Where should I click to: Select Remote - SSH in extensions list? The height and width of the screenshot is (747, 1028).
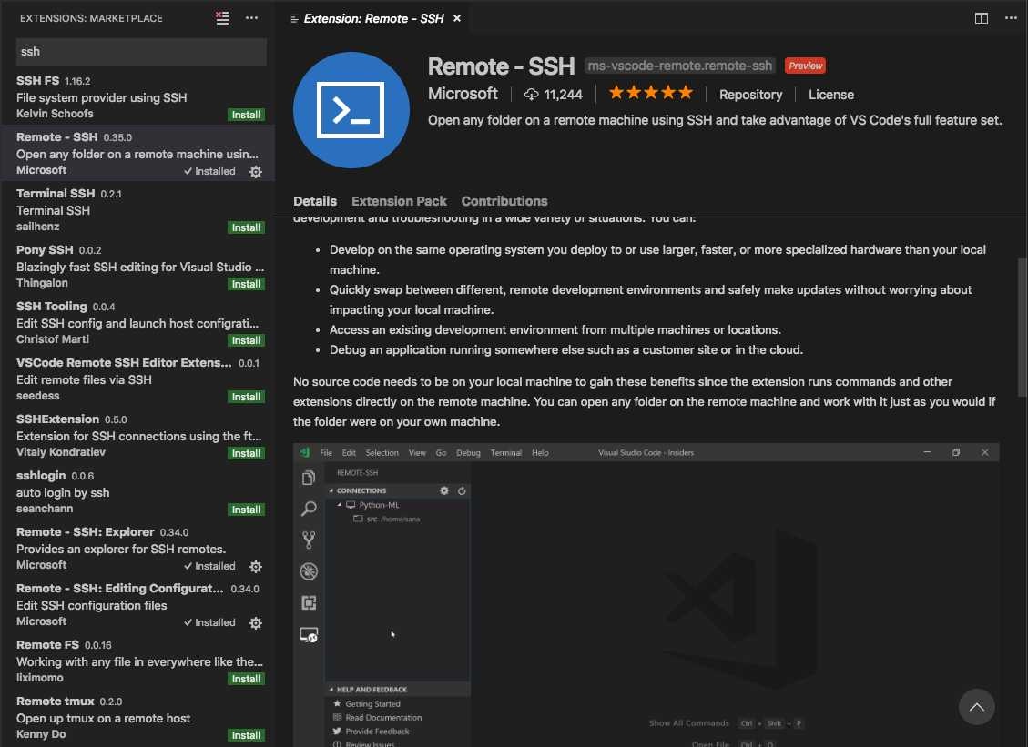point(137,153)
